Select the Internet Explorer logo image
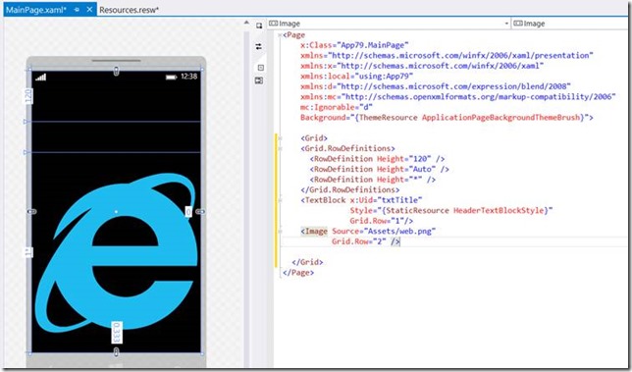This screenshot has height=372, width=632. tap(117, 252)
